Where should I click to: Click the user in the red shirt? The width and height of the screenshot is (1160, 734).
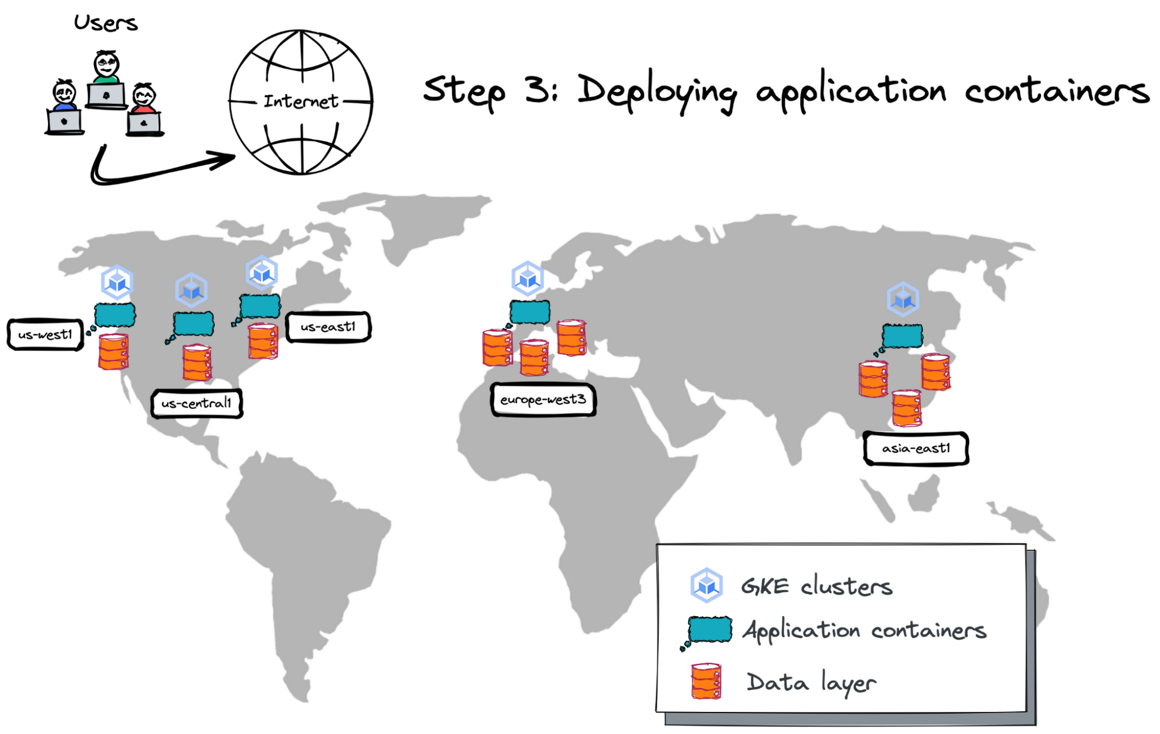(x=144, y=110)
